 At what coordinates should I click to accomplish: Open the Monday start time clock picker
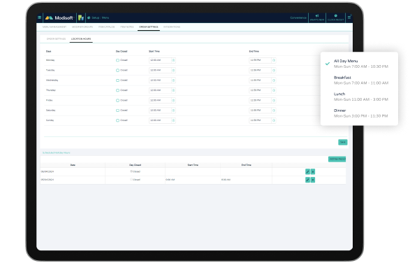click(173, 60)
